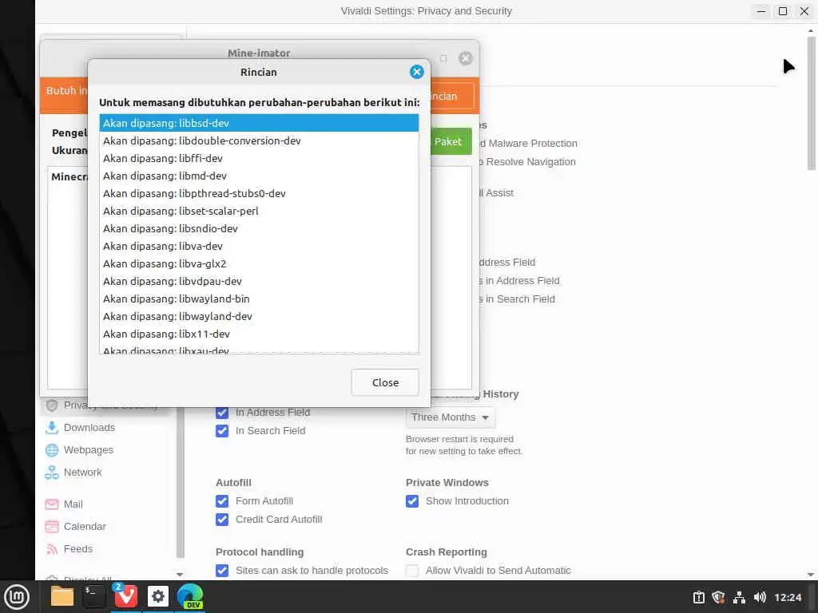Select the row Akan dipasang: libvdpau-dev

[x=259, y=282]
